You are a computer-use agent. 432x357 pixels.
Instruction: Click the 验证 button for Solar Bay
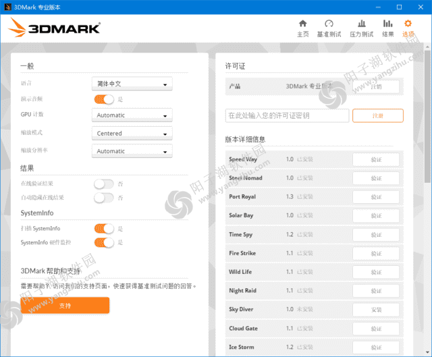coord(376,216)
